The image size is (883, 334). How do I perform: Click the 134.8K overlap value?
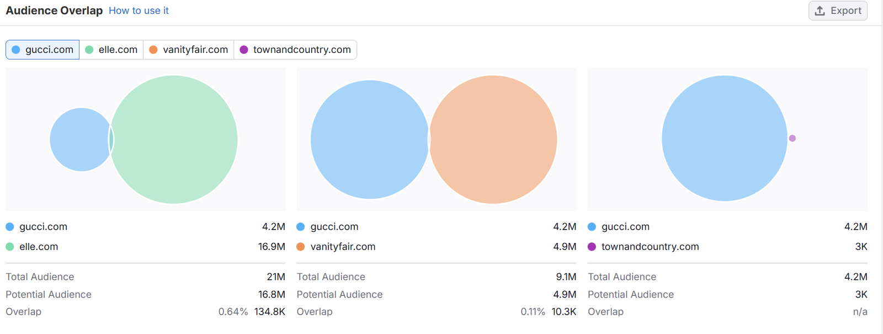pyautogui.click(x=269, y=312)
